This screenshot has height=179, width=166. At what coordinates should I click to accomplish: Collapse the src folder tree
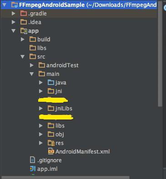pos(23,57)
